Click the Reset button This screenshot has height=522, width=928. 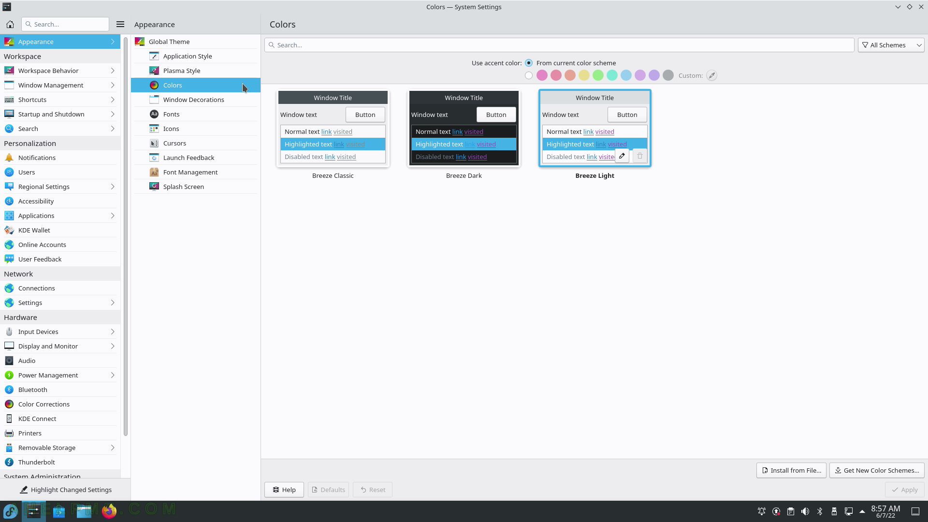[x=373, y=490]
